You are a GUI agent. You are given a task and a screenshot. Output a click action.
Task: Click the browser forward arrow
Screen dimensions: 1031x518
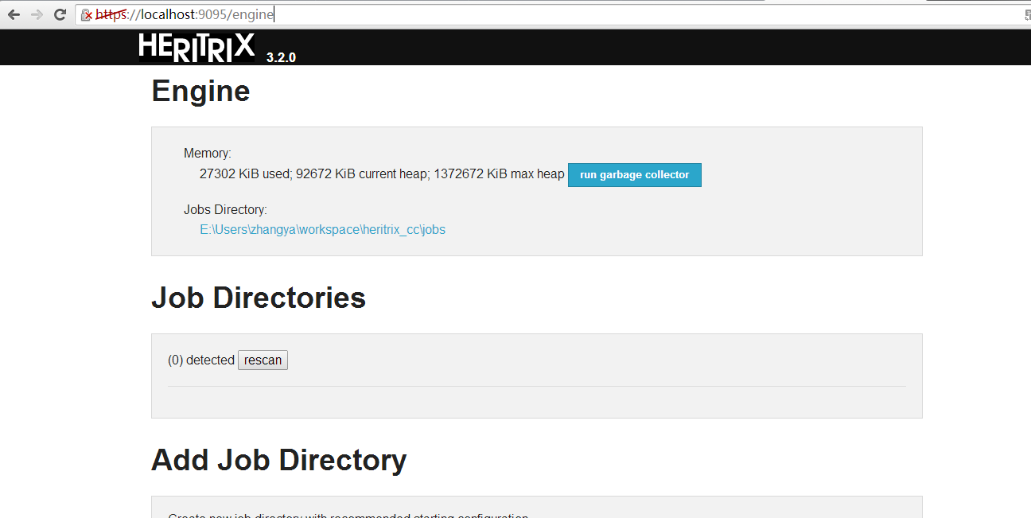coord(37,14)
